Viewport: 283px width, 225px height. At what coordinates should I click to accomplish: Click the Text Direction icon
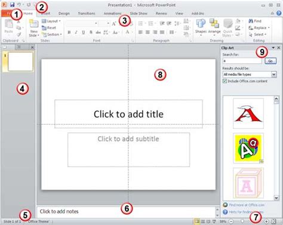click(186, 21)
